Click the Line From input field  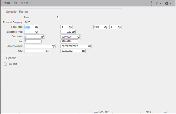(x=33, y=42)
